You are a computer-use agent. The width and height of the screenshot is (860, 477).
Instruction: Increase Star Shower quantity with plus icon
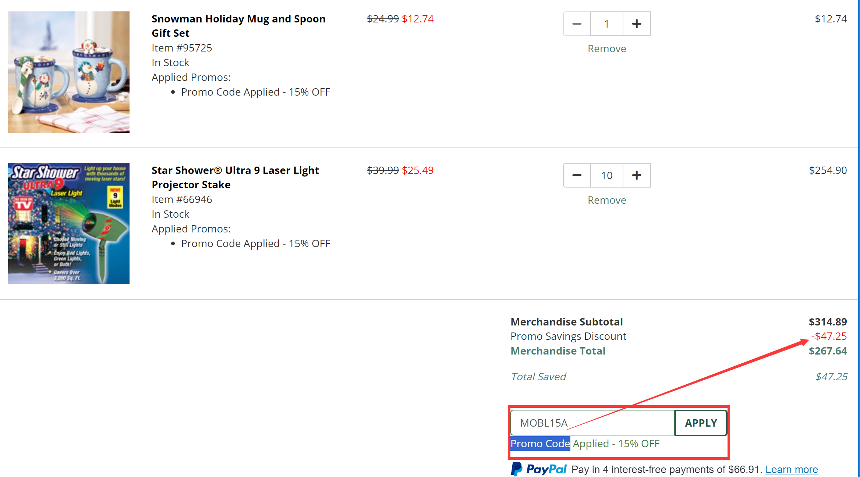point(637,175)
